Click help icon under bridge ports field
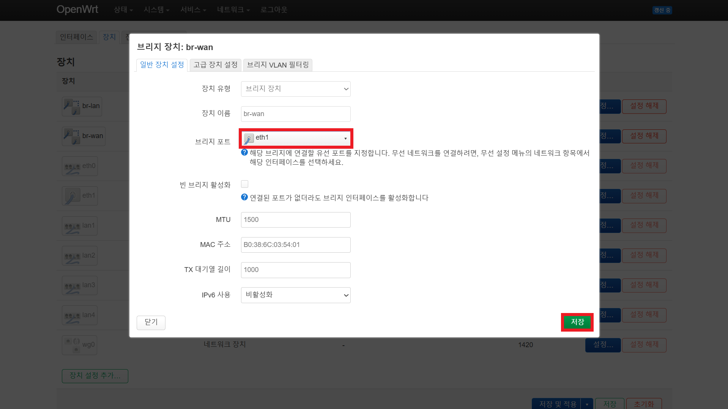 (244, 153)
